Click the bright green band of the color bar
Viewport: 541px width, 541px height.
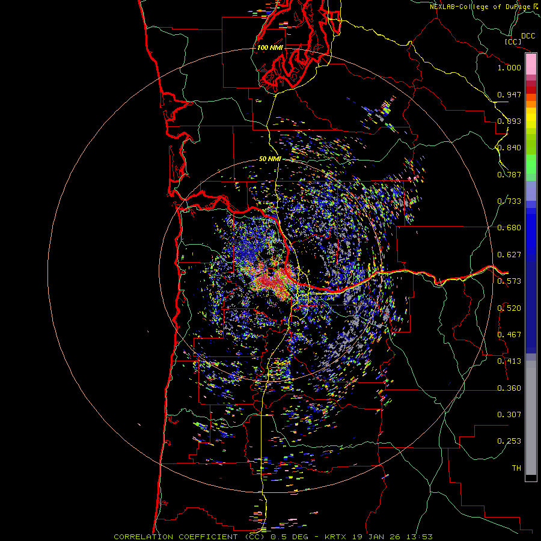(531, 164)
